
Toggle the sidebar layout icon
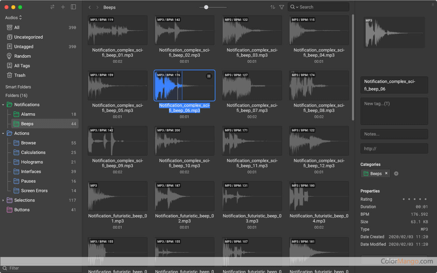click(73, 7)
